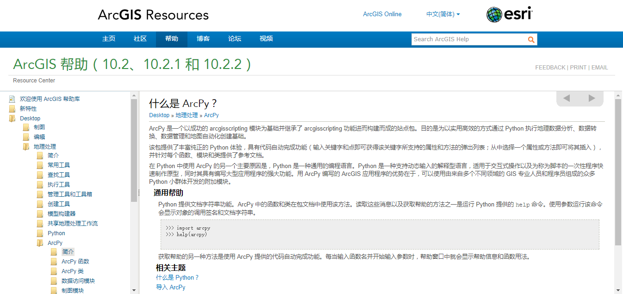
Task: Click the content pane scrollbar up arrow
Action: (618, 95)
